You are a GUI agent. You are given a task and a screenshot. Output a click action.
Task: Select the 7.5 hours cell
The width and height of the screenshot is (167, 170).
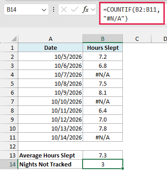pyautogui.click(x=103, y=83)
